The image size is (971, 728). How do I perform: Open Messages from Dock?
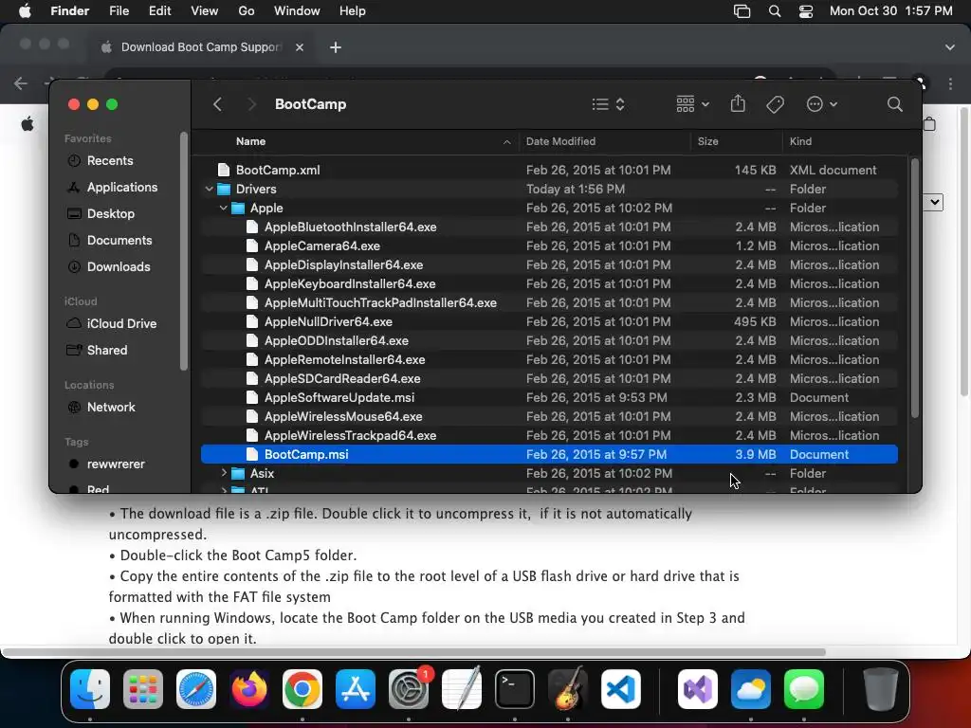click(x=804, y=689)
